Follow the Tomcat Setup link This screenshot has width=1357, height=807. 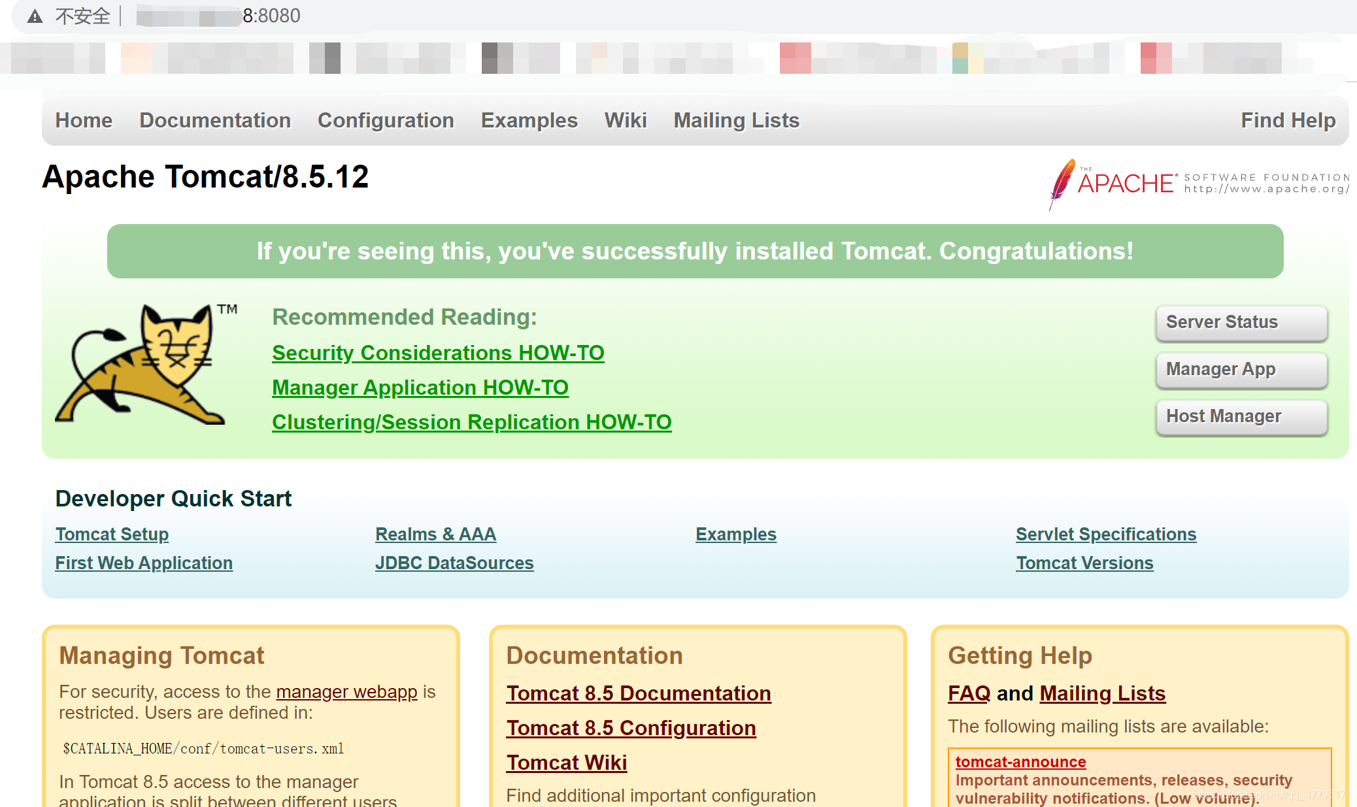point(112,534)
